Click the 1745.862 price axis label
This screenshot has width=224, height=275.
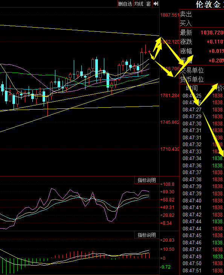pyautogui.click(x=170, y=122)
